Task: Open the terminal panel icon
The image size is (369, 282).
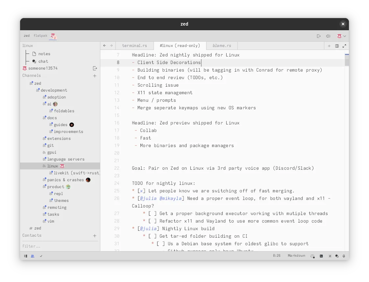Action: (321, 256)
